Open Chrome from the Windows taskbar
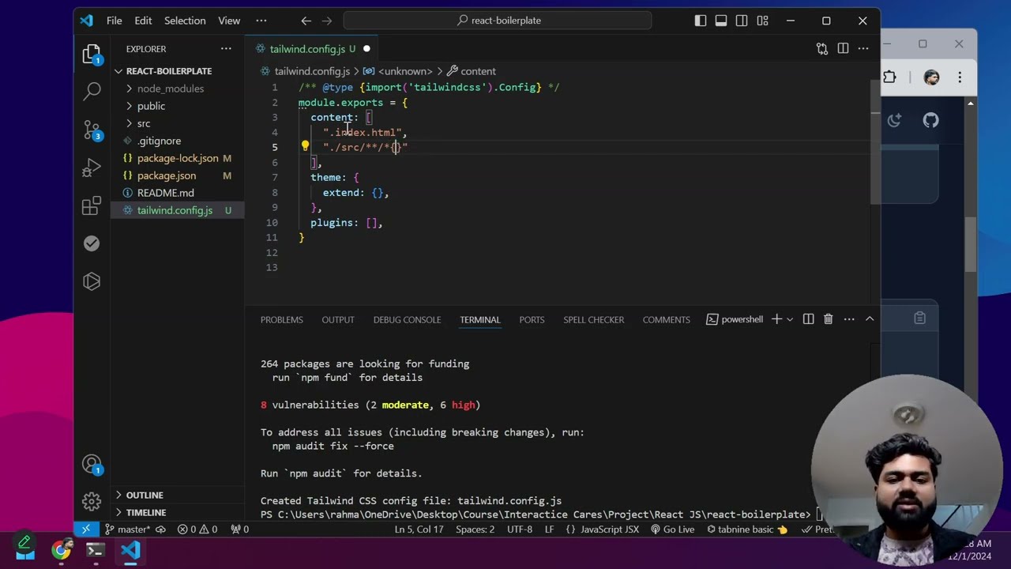 click(61, 550)
